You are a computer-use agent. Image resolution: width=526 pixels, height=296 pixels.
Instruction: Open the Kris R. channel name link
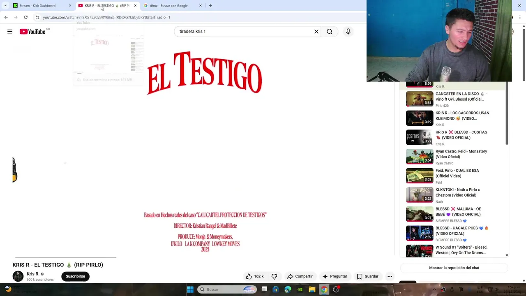(x=33, y=274)
